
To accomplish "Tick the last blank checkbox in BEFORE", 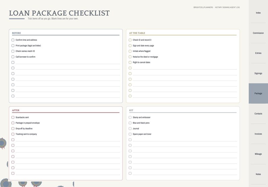I will tap(13, 96).
